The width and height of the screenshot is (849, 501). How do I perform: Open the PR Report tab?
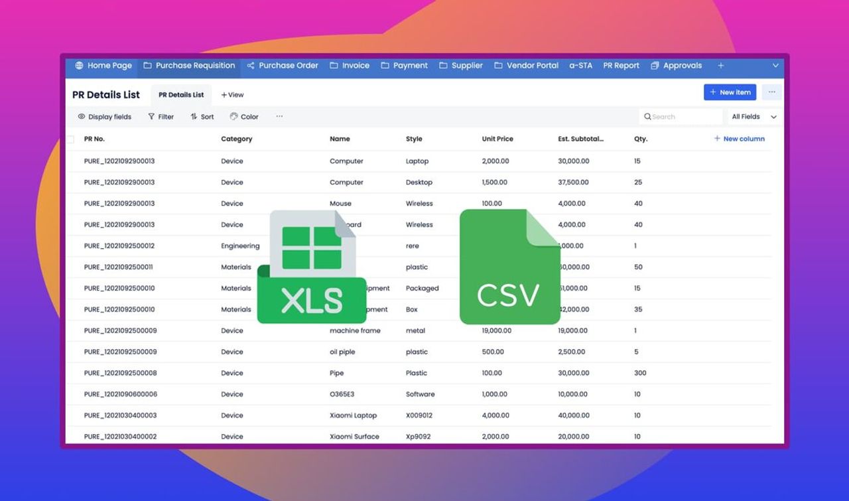pos(621,66)
